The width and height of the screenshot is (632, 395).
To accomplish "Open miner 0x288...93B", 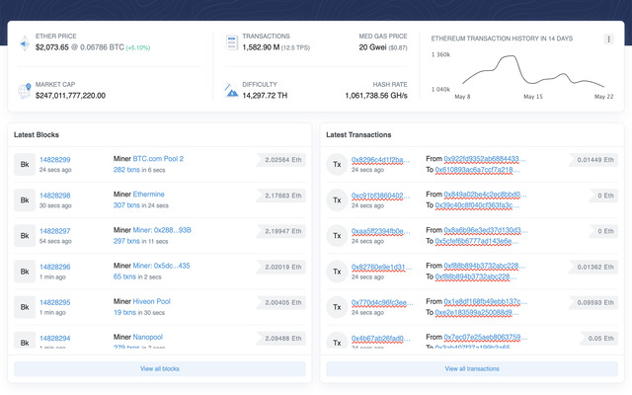I will point(162,230).
